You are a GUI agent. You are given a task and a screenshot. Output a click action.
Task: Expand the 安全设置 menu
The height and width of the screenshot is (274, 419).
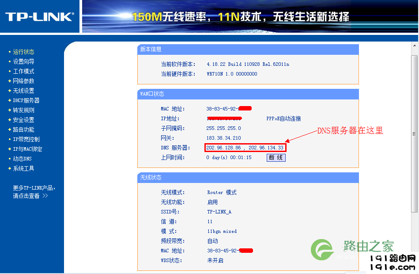[x=23, y=120]
